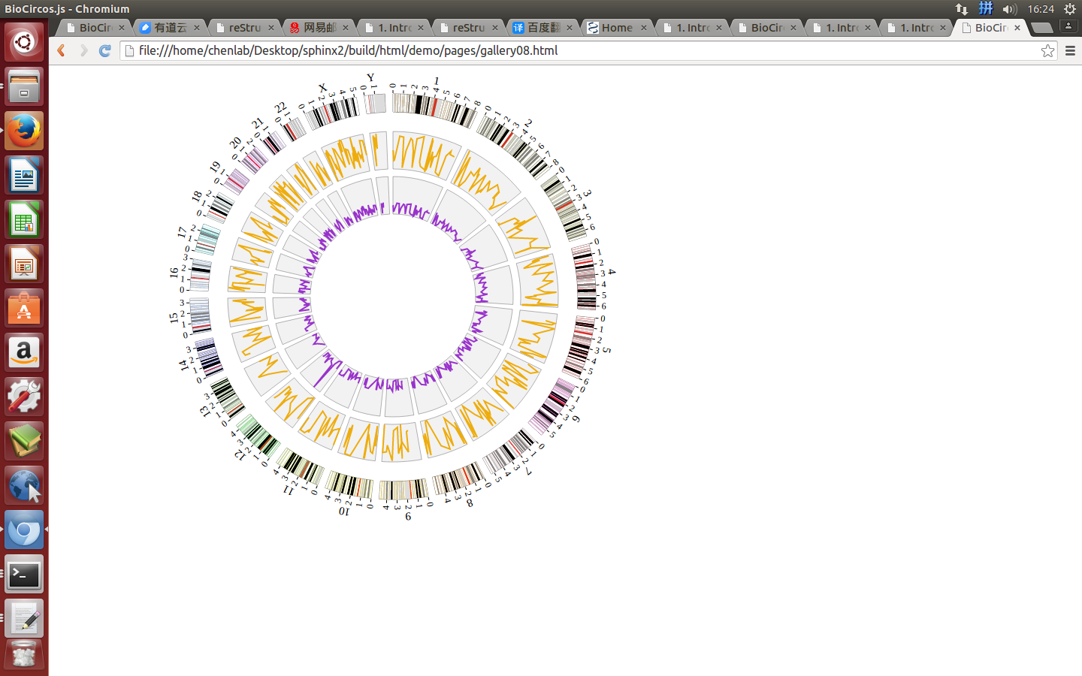Switch to the first BioCir tab
The width and height of the screenshot is (1082, 676).
click(x=92, y=27)
